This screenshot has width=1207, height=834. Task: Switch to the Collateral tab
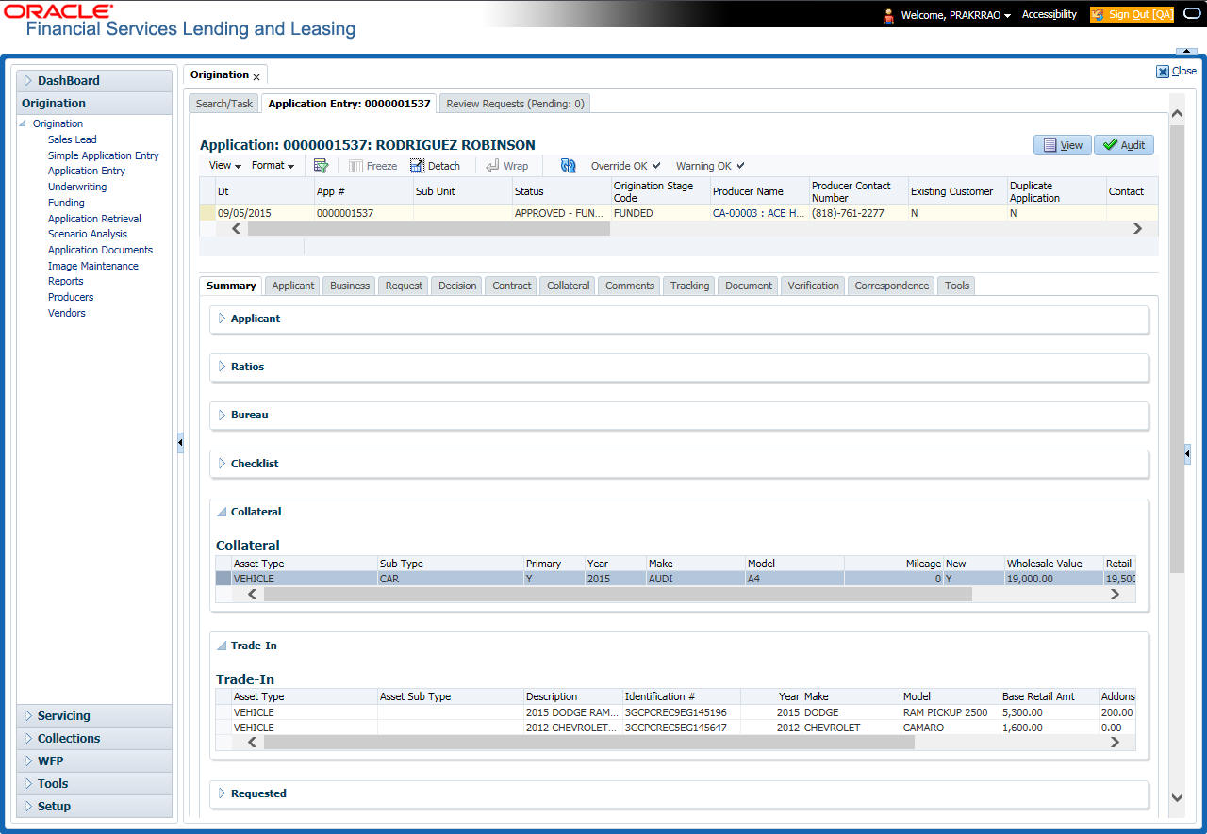[x=568, y=286]
